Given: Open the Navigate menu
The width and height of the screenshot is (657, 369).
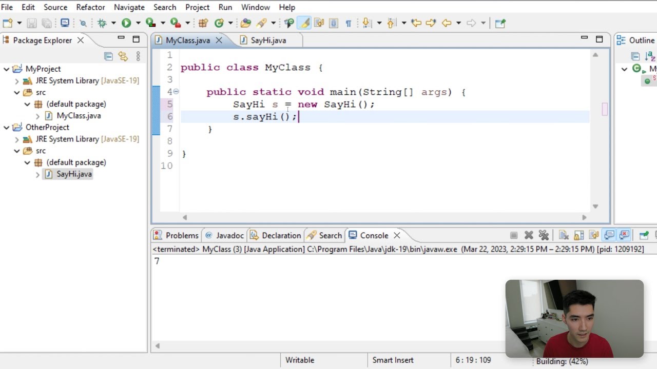Looking at the screenshot, I should click(129, 7).
